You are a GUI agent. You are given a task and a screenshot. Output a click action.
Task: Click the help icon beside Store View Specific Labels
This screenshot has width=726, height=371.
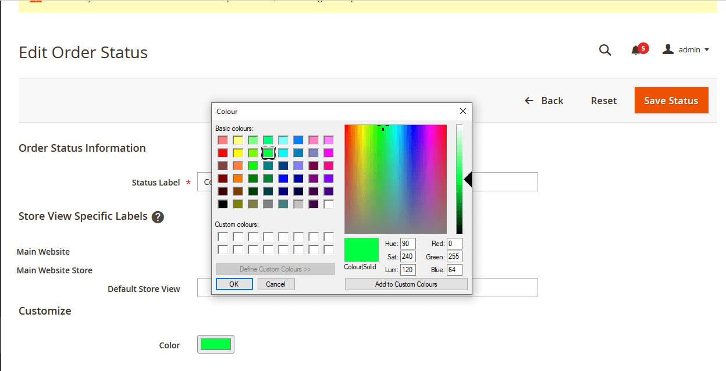click(158, 217)
